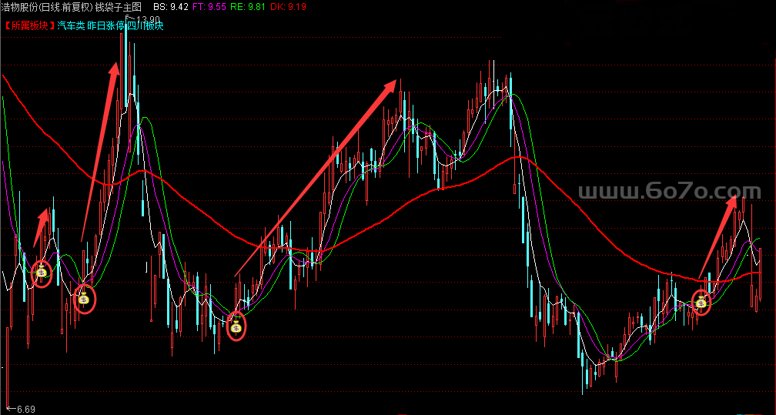Click the BS: 9.42 indicator value
Viewport: 776px width, 415px height.
click(170, 6)
